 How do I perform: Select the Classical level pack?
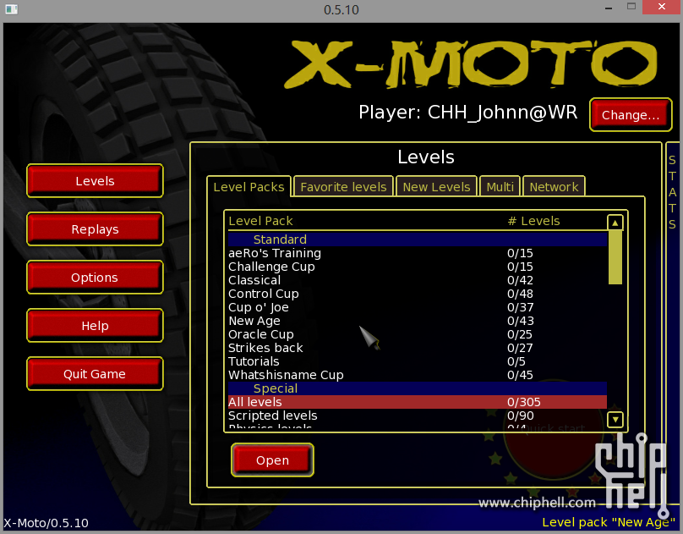[x=418, y=280]
